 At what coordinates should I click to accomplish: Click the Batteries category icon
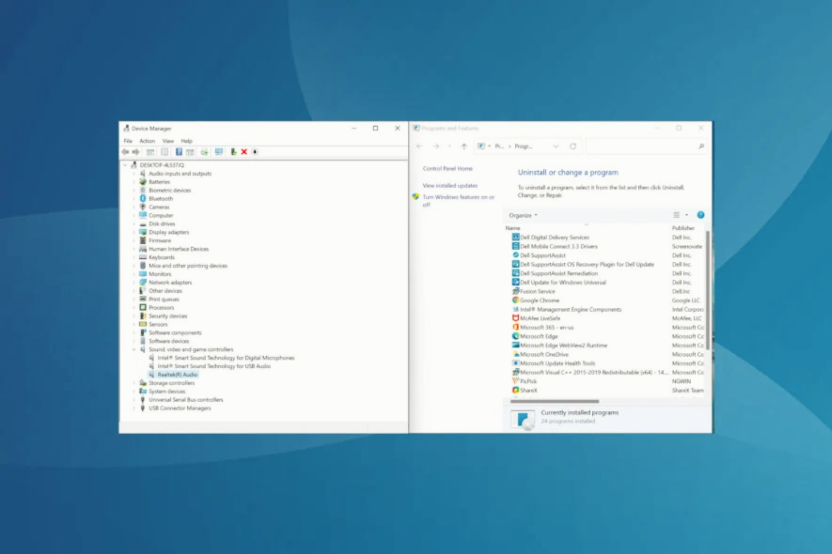(x=143, y=182)
